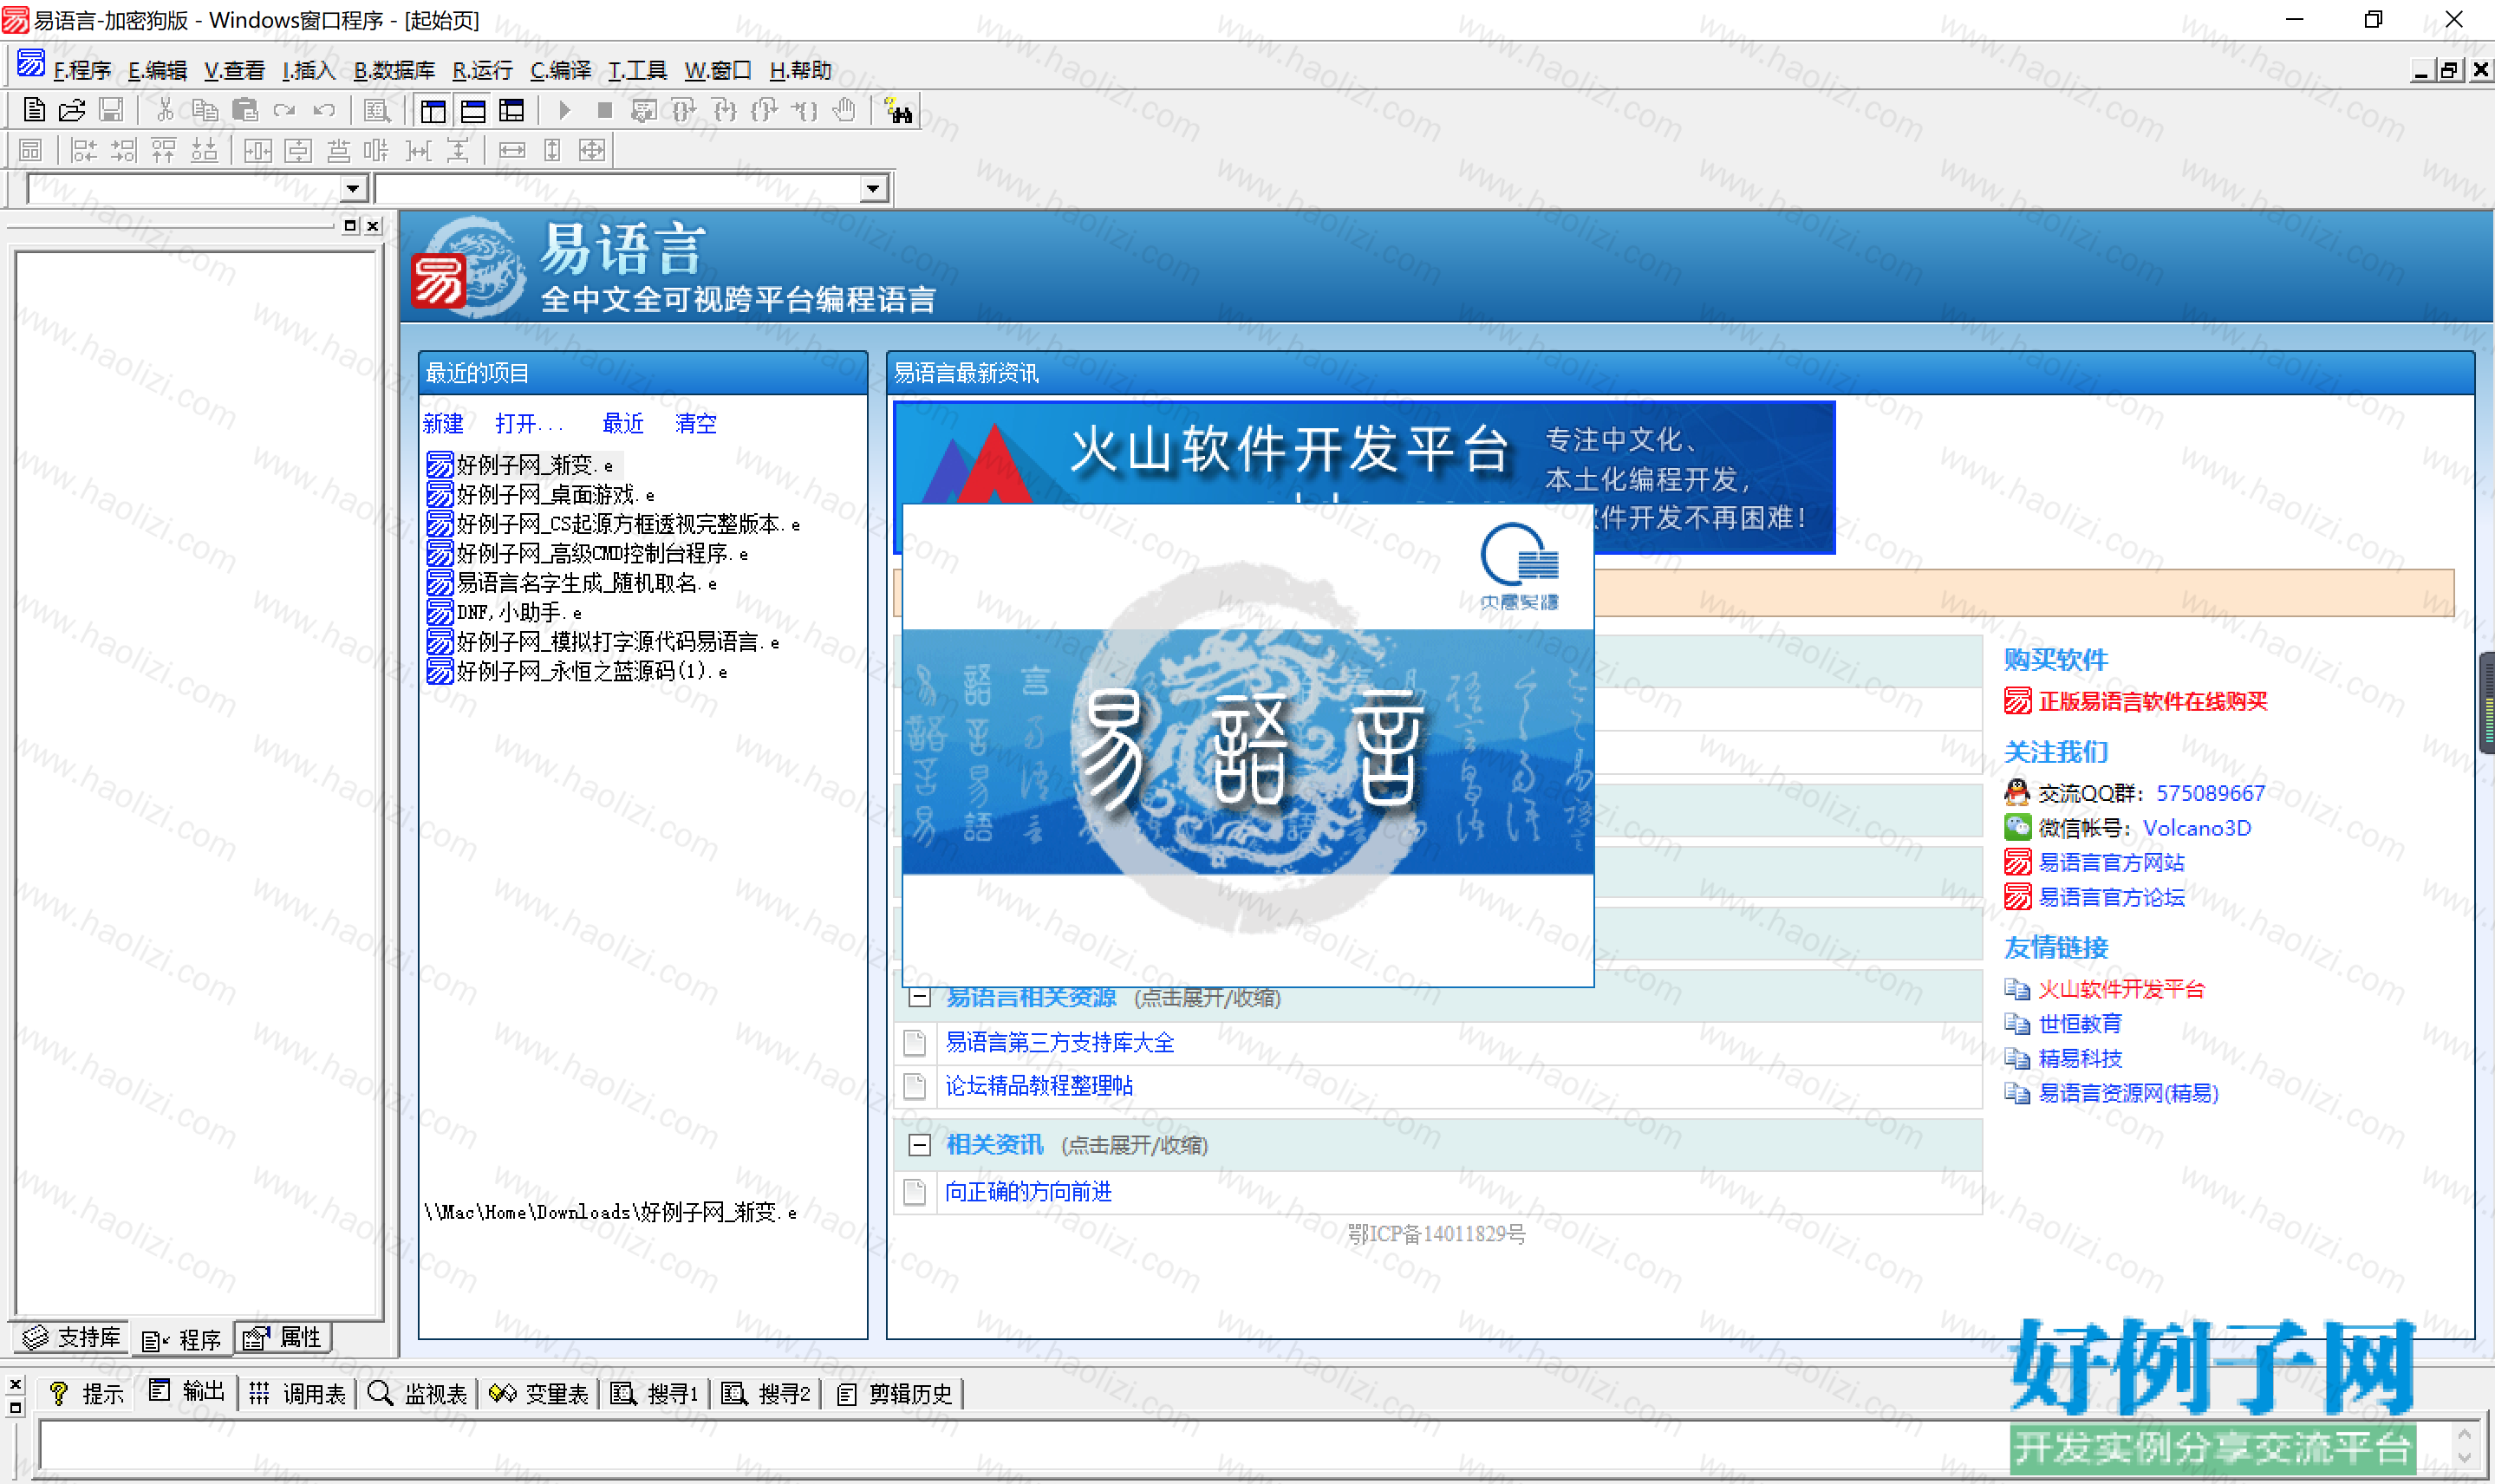Click the equal horizontal spacing icon
Viewport: 2495px width, 1484px height.
tap(418, 150)
